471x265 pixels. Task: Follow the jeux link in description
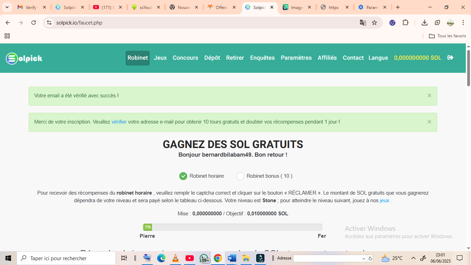[384, 200]
